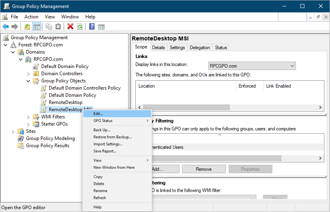Click the Back arrow toolbar icon
Image resolution: width=330 pixels, height=212 pixels.
6,27
